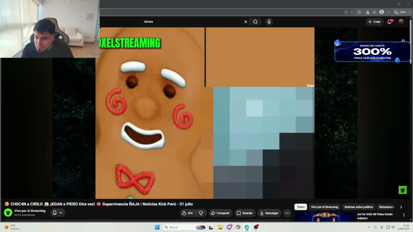Select the Relacionado filter chip
413x232 pixels.
(x=387, y=207)
